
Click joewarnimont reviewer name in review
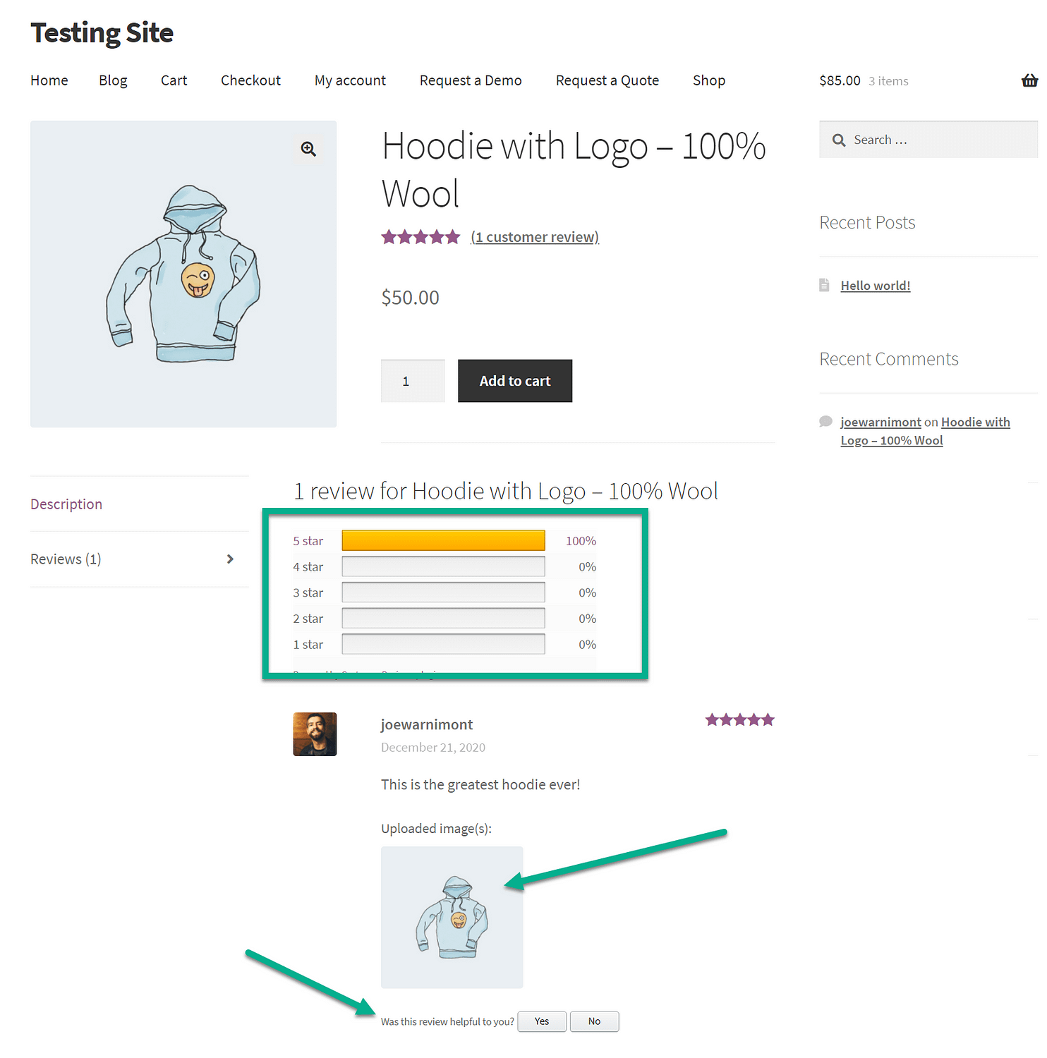pyautogui.click(x=427, y=724)
